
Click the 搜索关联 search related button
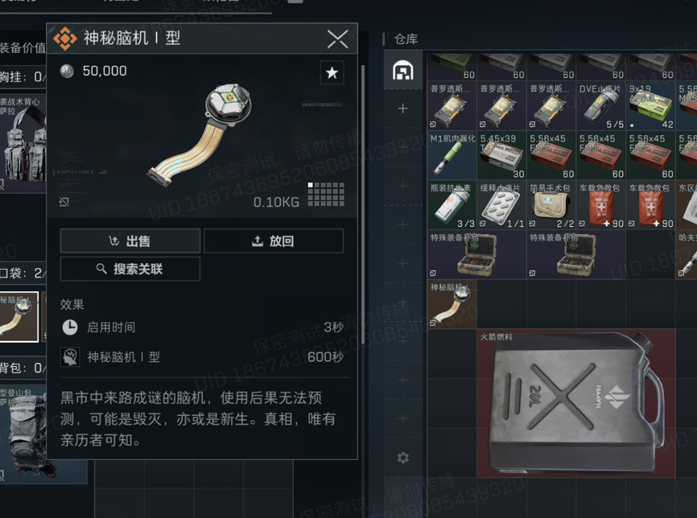(130, 269)
